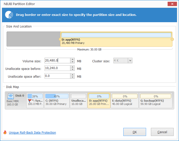This screenshot has height=141, width=179.
Task: Click the gray unallocated area before D:
Action: (34, 39)
